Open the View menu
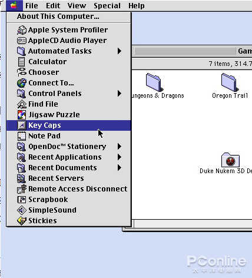This screenshot has height=278, width=252. pyautogui.click(x=77, y=6)
